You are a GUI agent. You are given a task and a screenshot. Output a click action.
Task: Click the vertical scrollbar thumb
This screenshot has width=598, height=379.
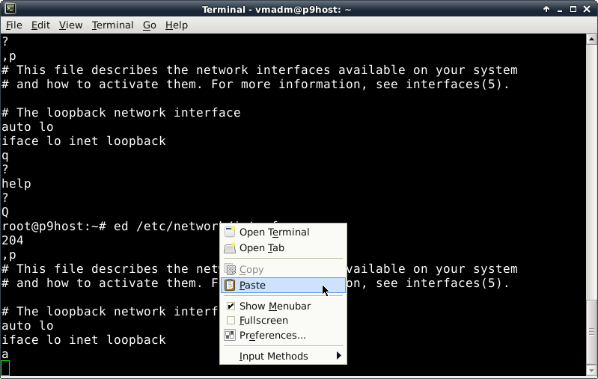(591, 331)
